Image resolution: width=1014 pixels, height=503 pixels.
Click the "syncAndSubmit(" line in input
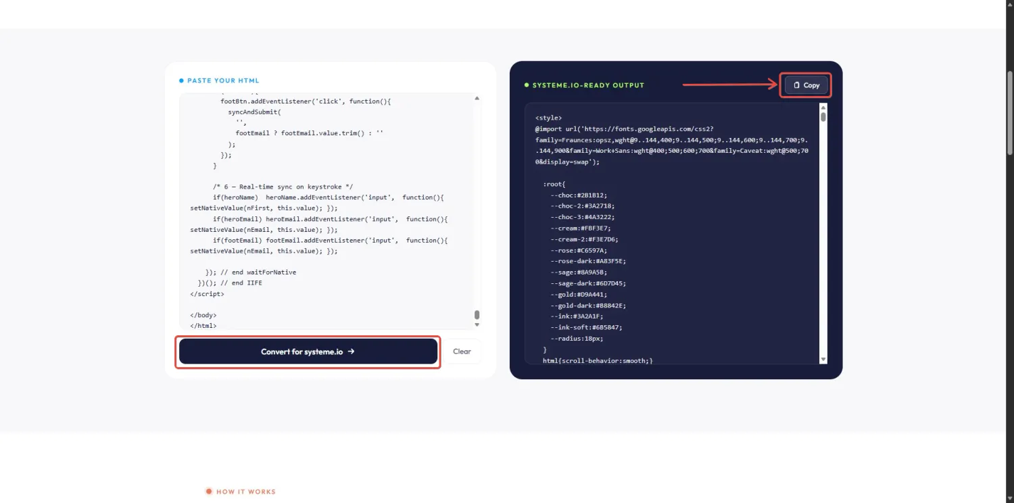254,112
